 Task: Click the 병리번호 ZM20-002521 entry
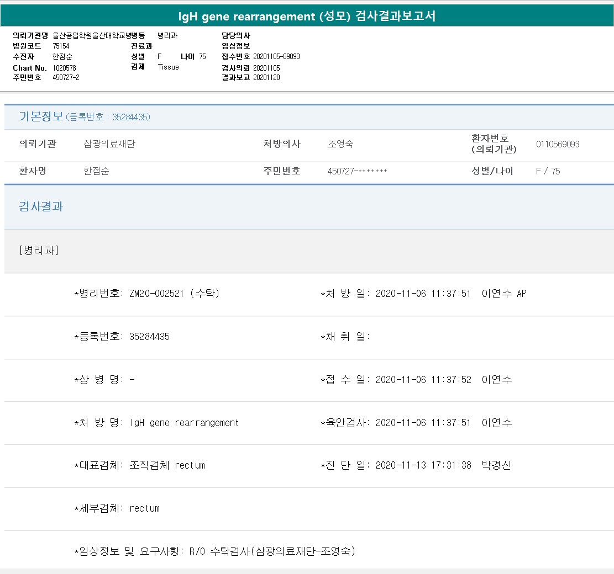(x=146, y=294)
